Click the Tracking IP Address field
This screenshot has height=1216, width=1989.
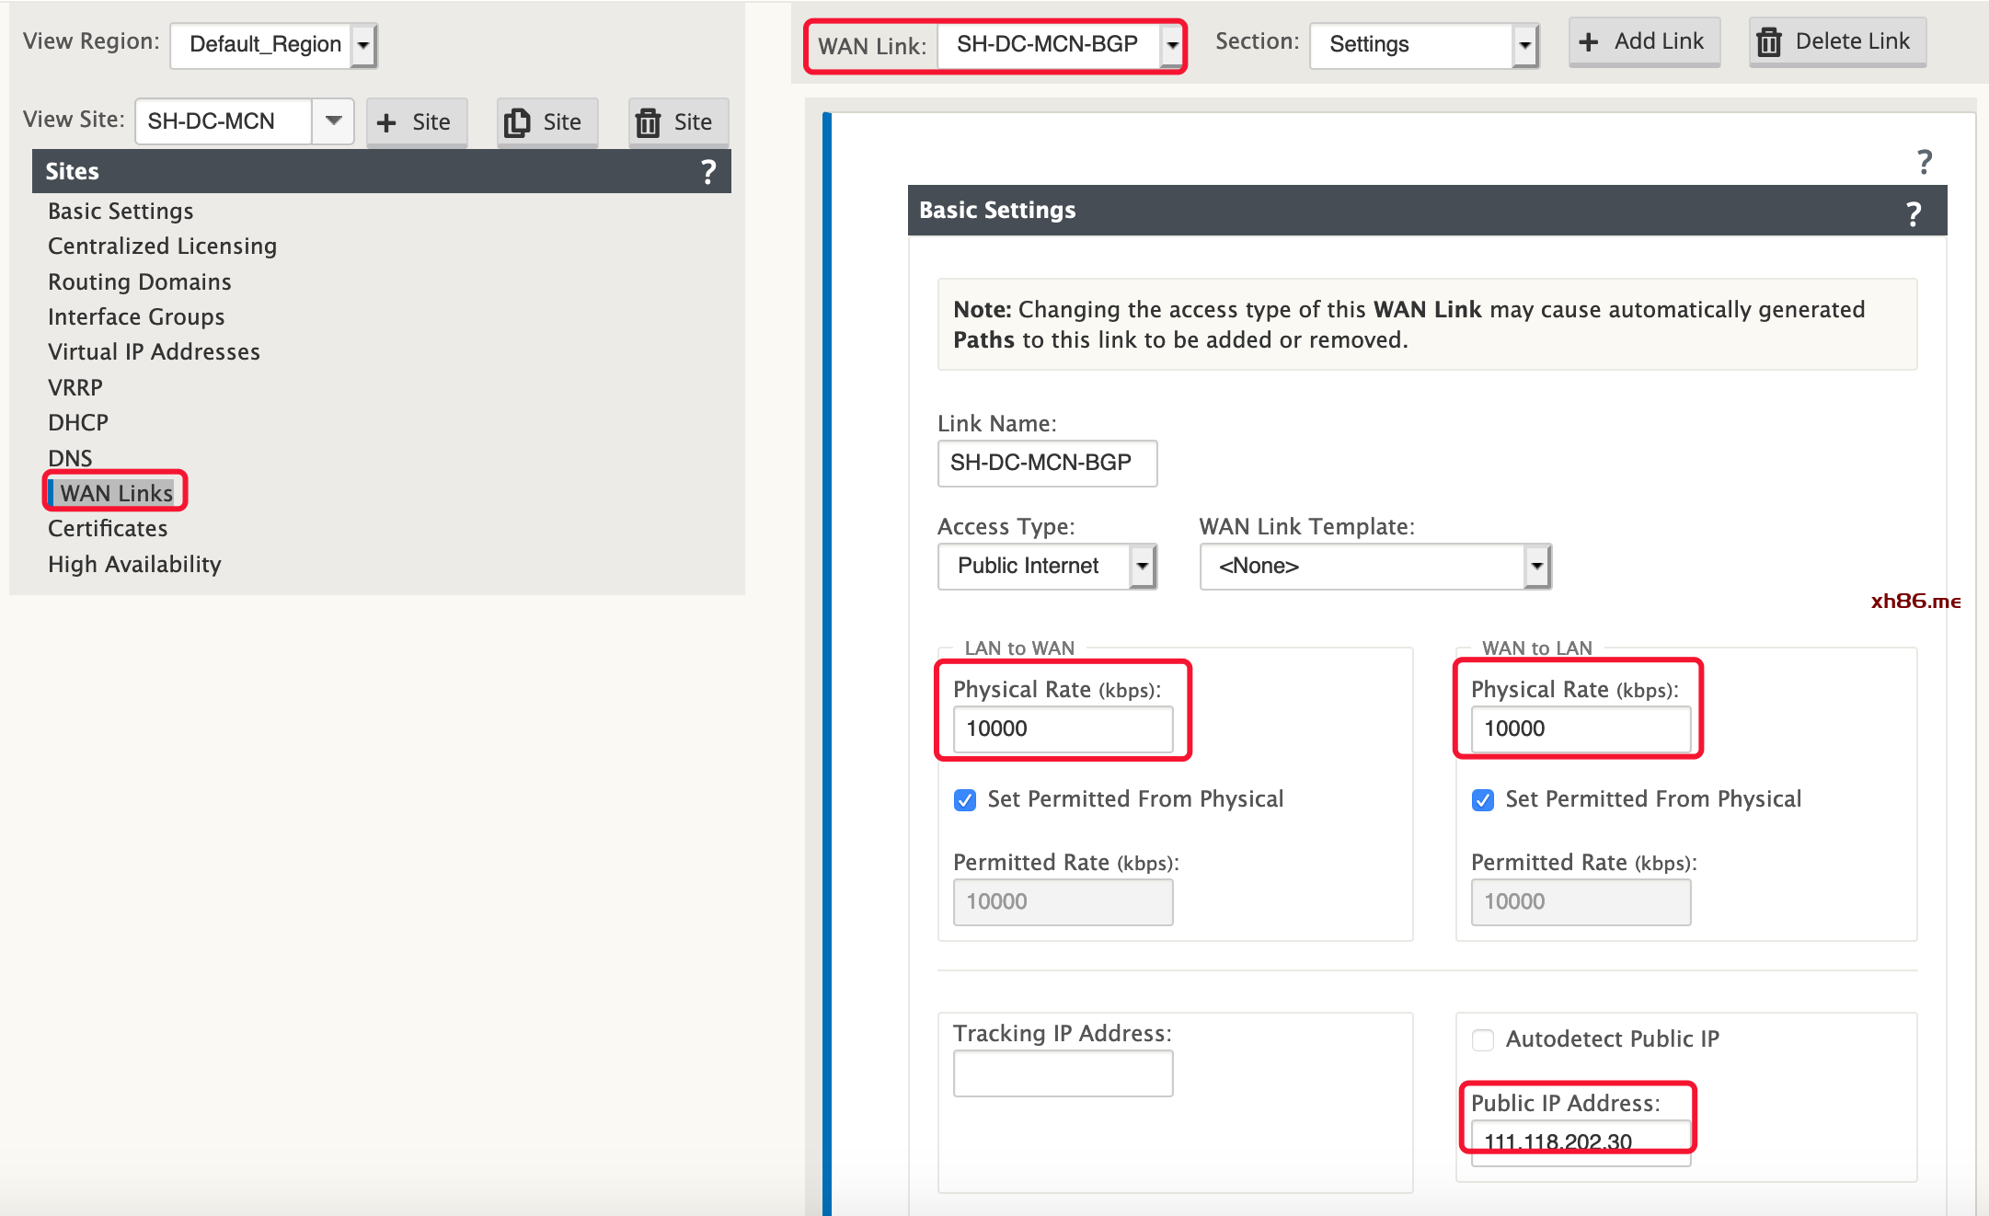click(x=1063, y=1073)
